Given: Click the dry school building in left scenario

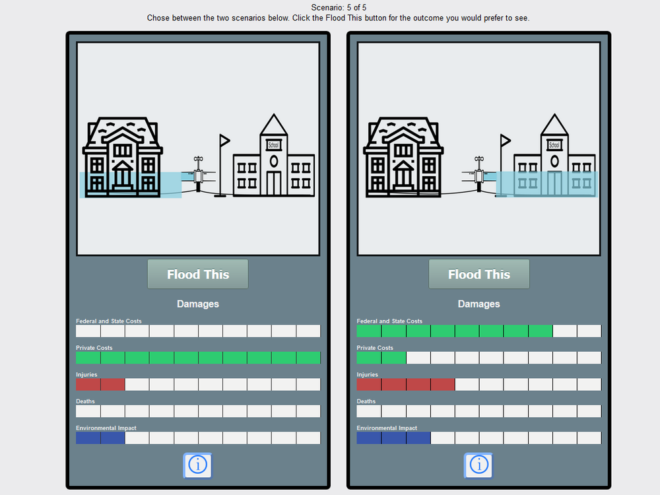Looking at the screenshot, I should coord(273,162).
